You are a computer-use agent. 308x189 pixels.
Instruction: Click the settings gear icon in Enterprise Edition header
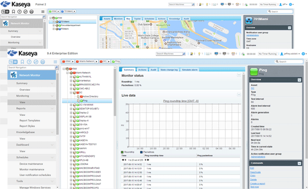304,54
